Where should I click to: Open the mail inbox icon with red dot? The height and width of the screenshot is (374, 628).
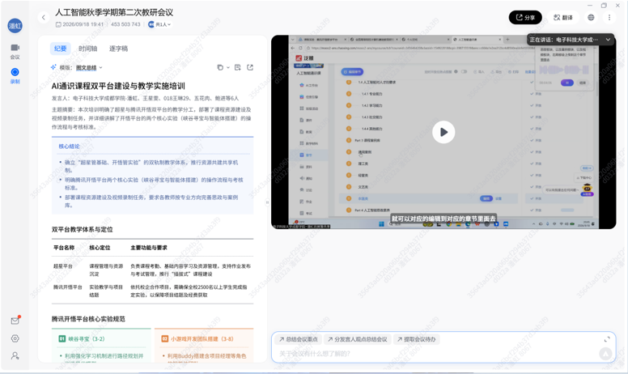pyautogui.click(x=15, y=321)
